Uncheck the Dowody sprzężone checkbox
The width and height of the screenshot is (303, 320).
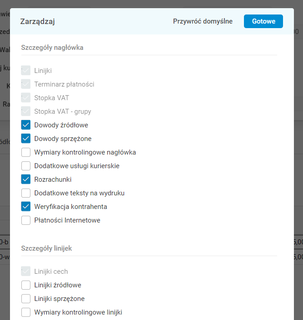[x=26, y=139]
